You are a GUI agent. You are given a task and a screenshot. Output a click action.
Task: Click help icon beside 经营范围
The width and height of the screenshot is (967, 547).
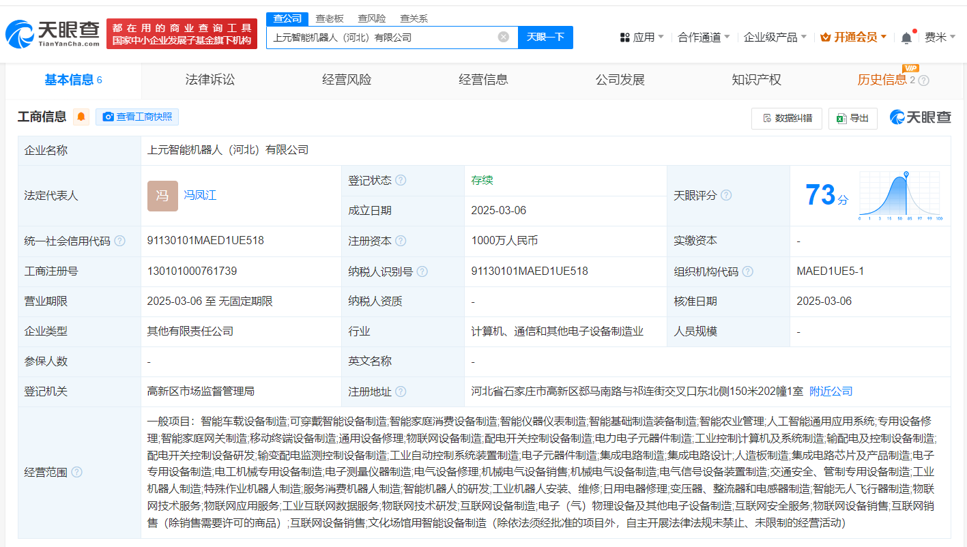tap(76, 472)
